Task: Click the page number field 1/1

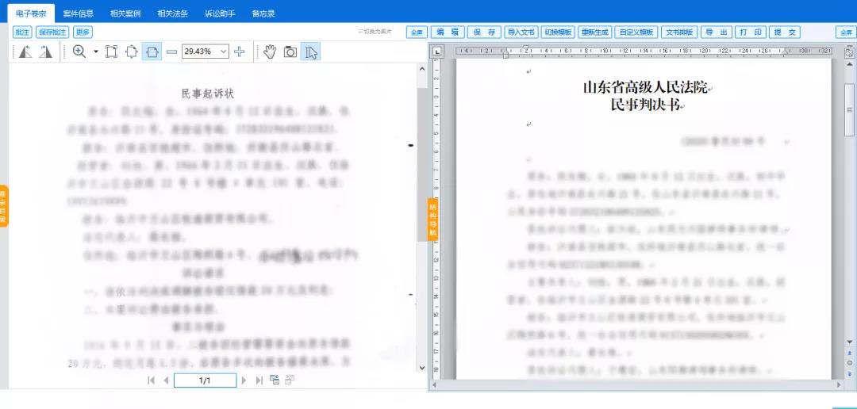Action: (x=205, y=380)
